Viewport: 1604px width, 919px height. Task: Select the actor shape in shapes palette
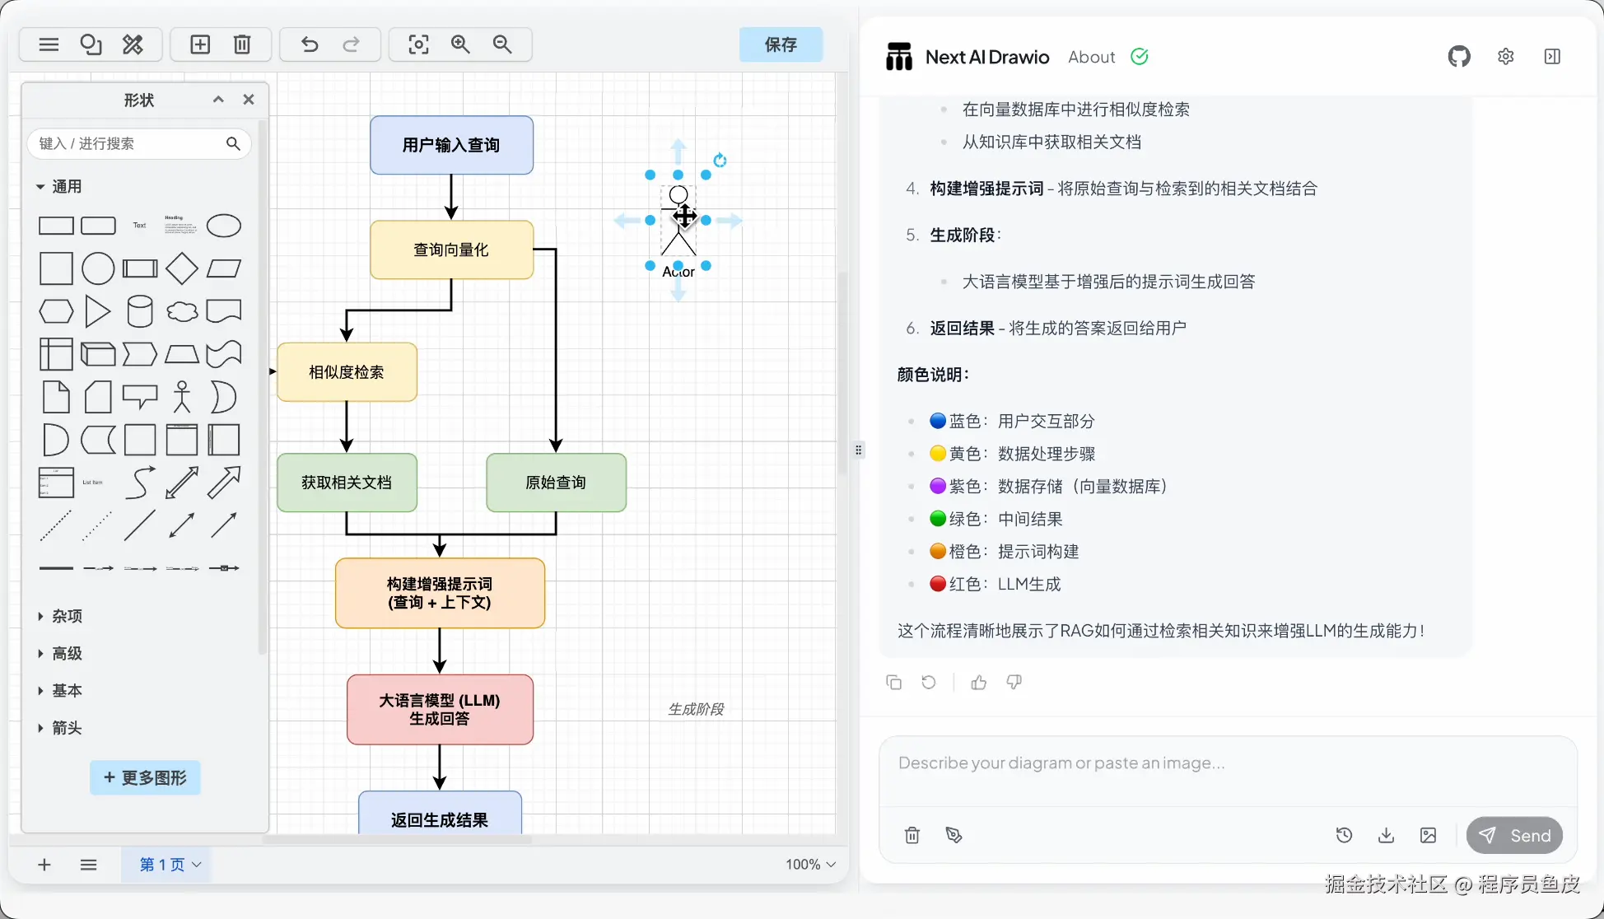click(182, 397)
